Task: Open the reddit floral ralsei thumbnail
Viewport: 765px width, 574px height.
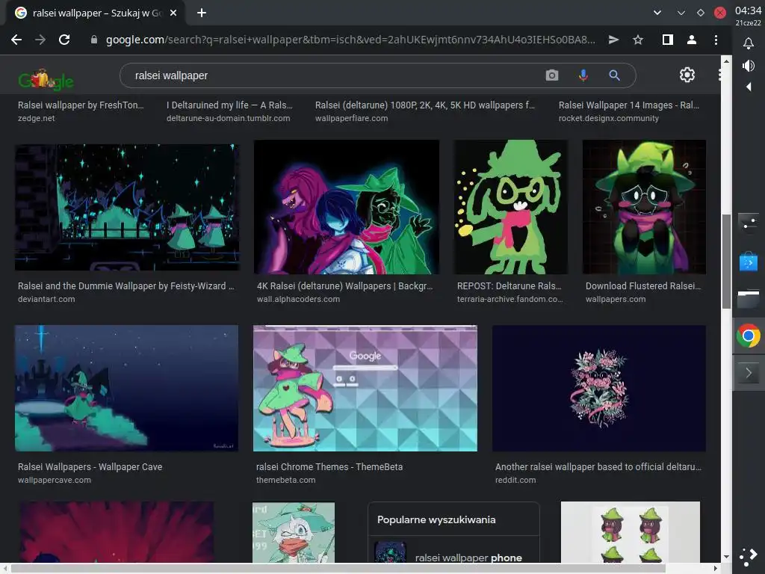Action: coord(599,388)
